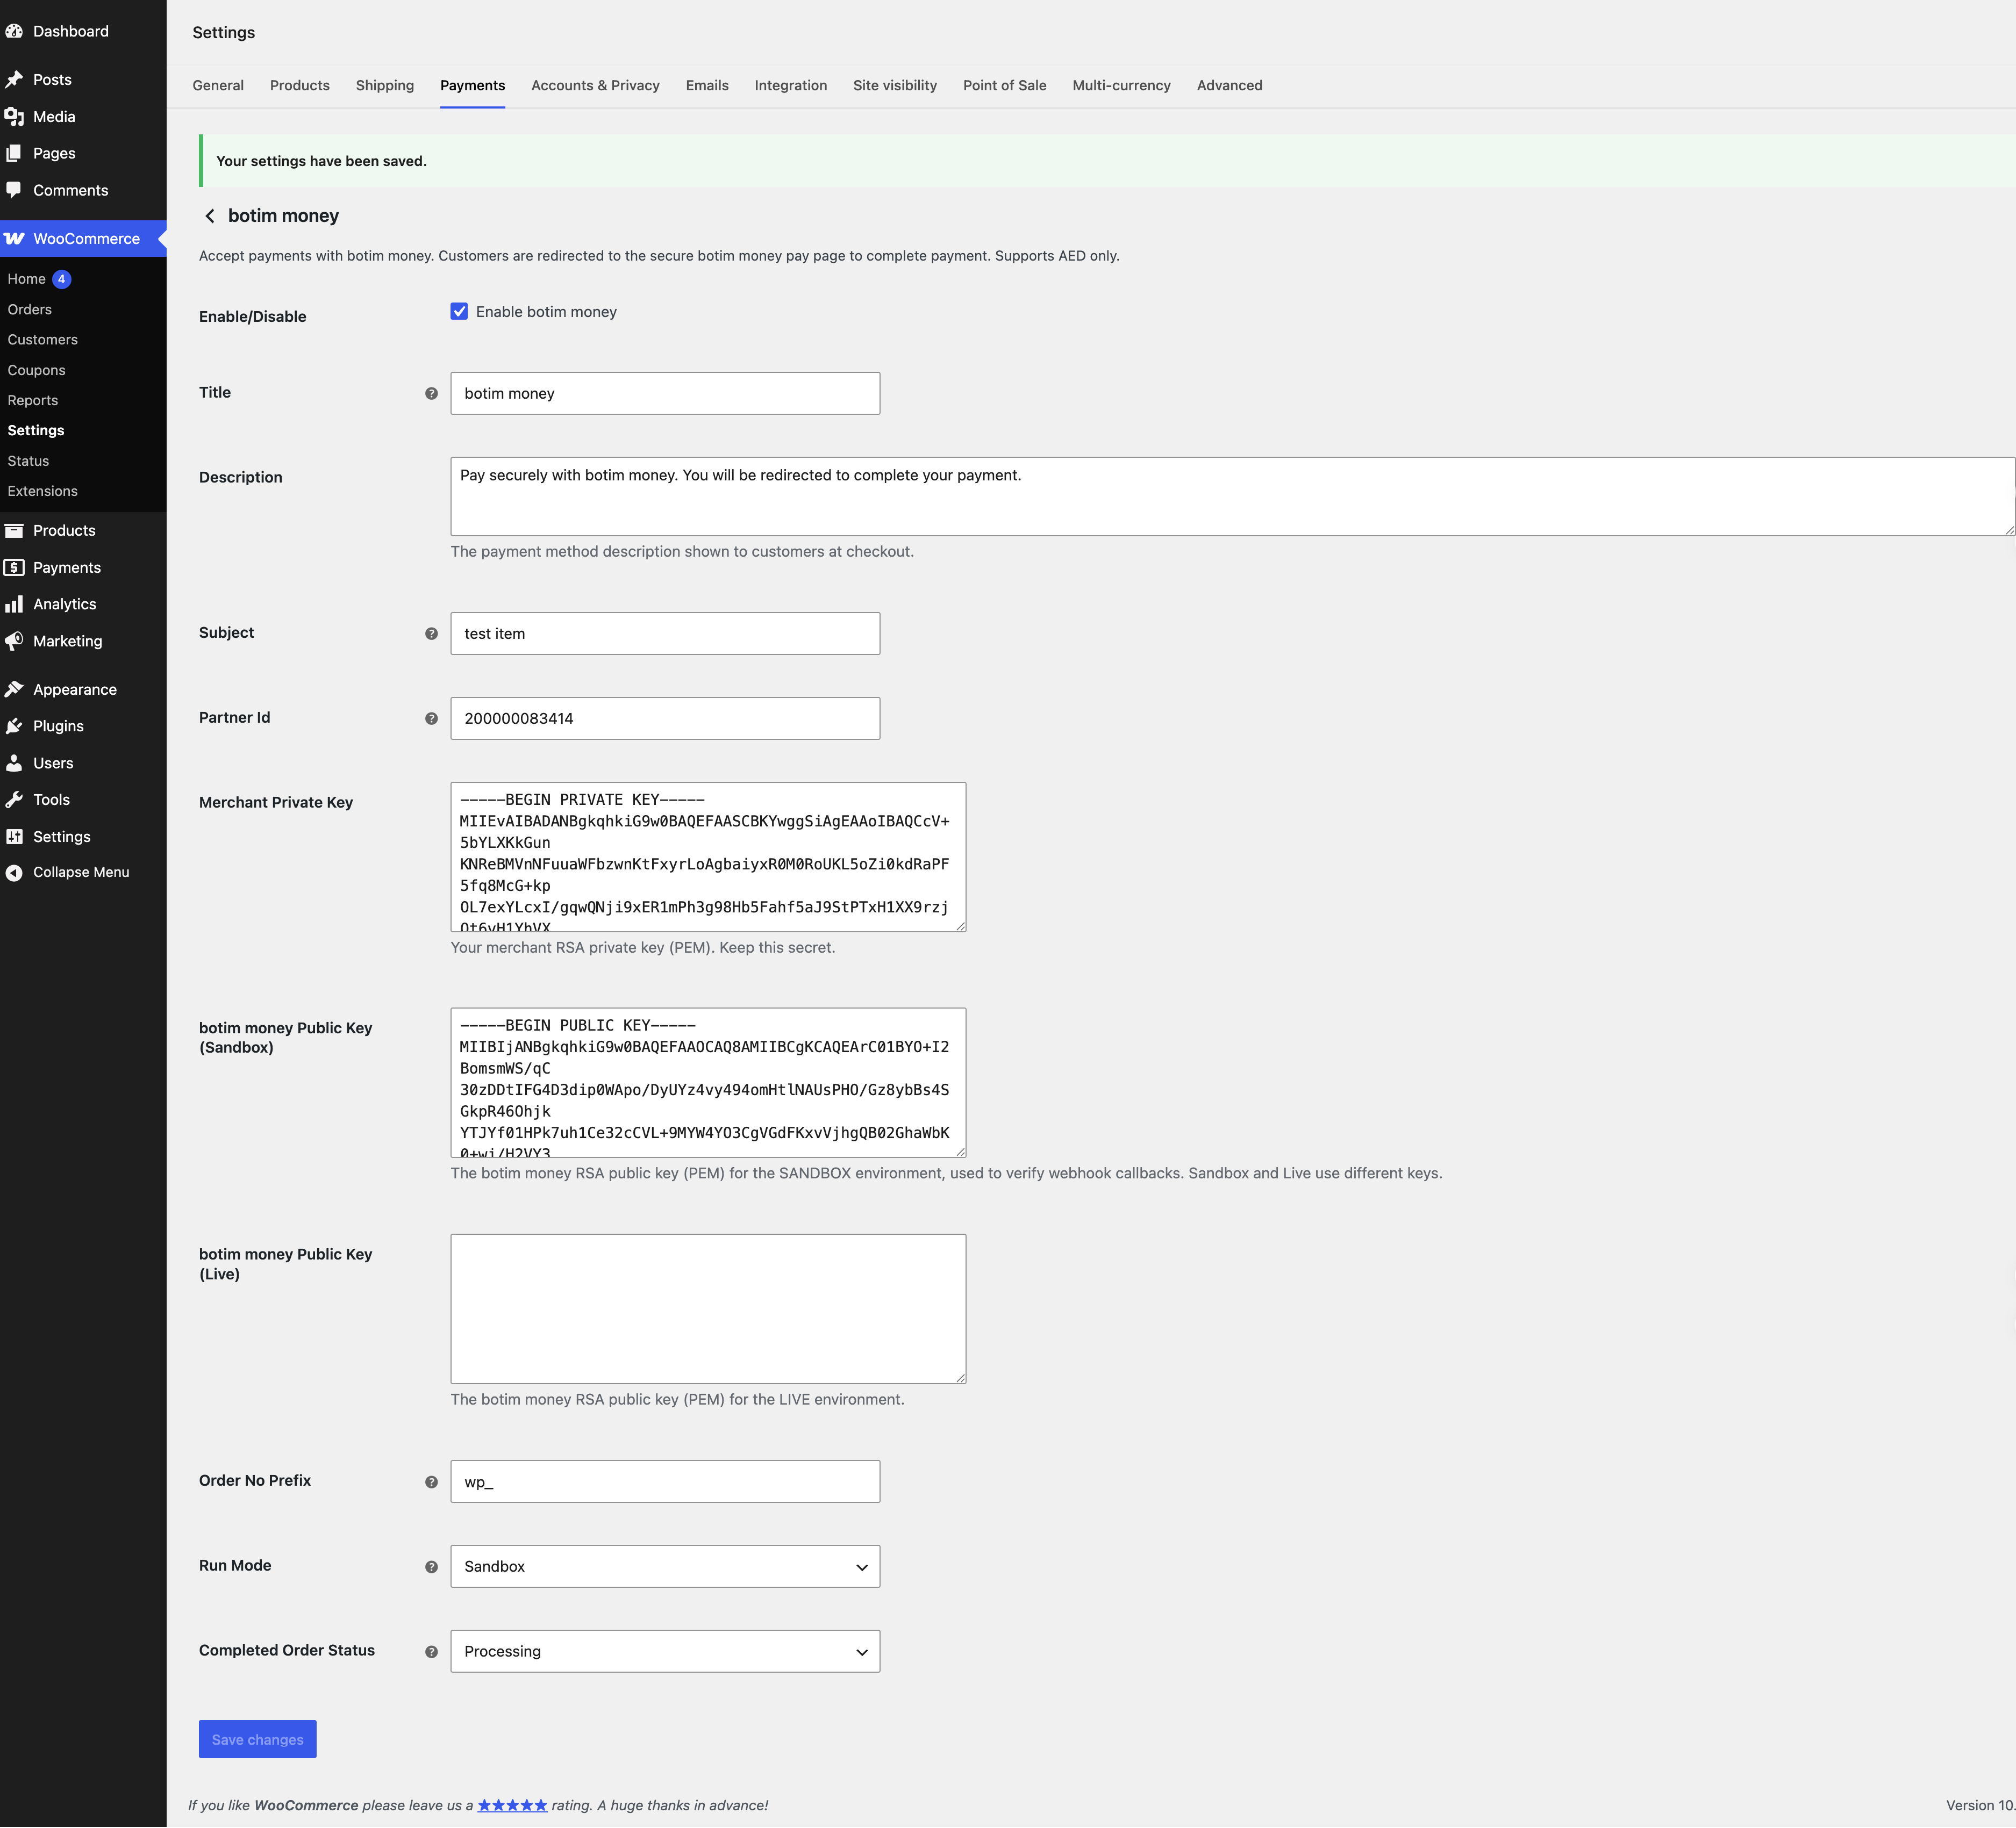
Task: Click the Plugins plug icon
Action: point(14,725)
